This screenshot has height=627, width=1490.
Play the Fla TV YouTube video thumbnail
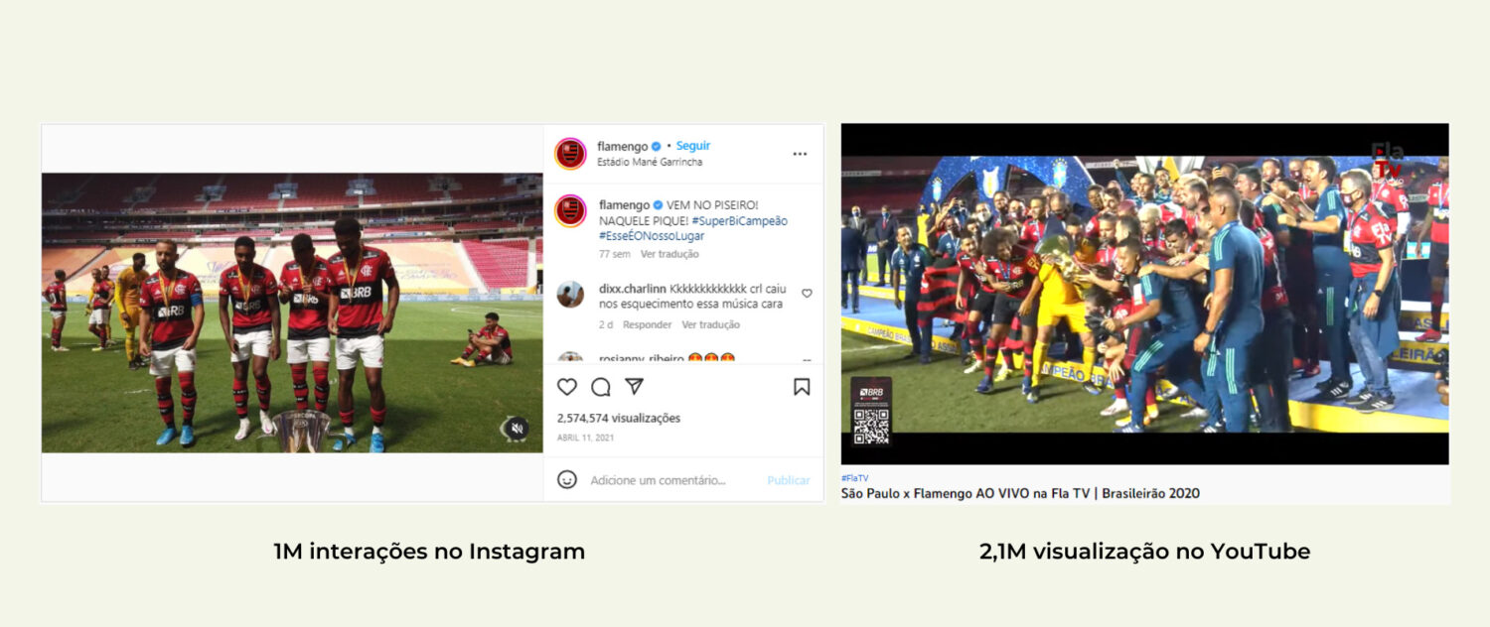1144,294
